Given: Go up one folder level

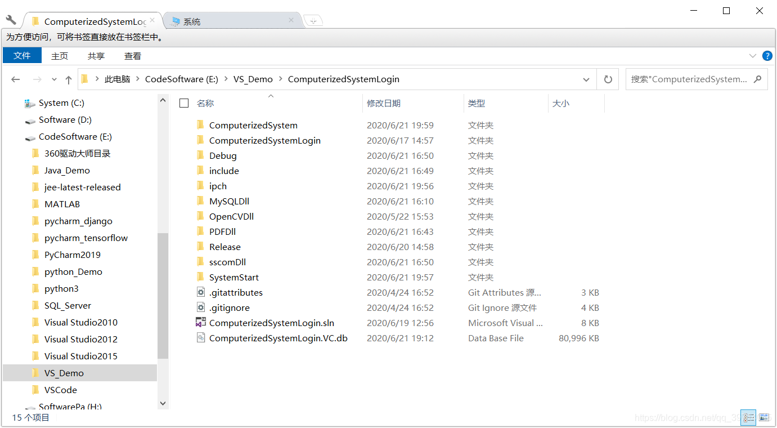Looking at the screenshot, I should click(x=69, y=79).
